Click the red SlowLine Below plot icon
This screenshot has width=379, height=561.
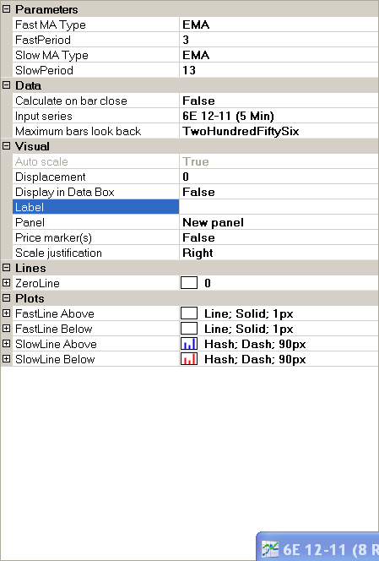(x=189, y=359)
